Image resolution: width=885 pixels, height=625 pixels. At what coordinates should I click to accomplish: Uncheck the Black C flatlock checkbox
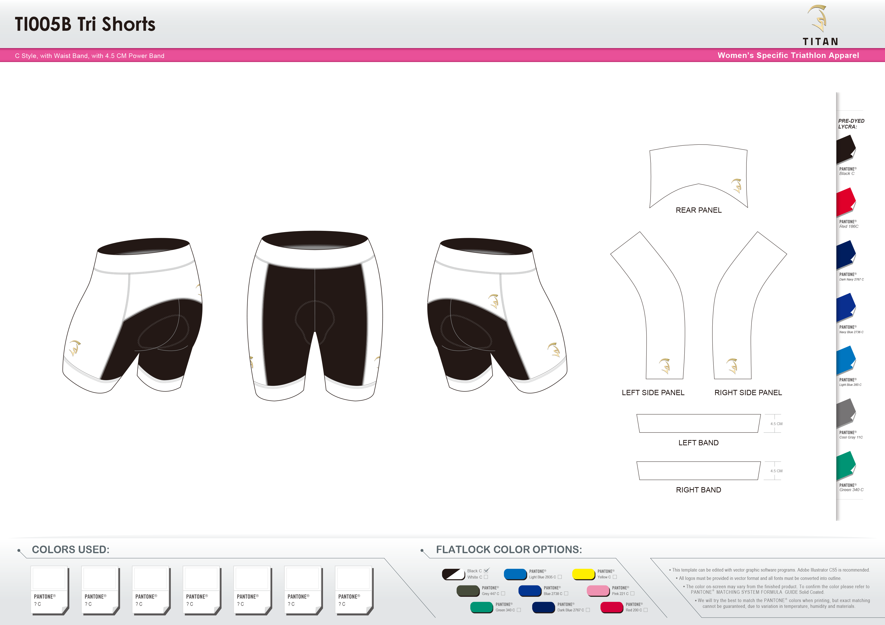click(486, 571)
